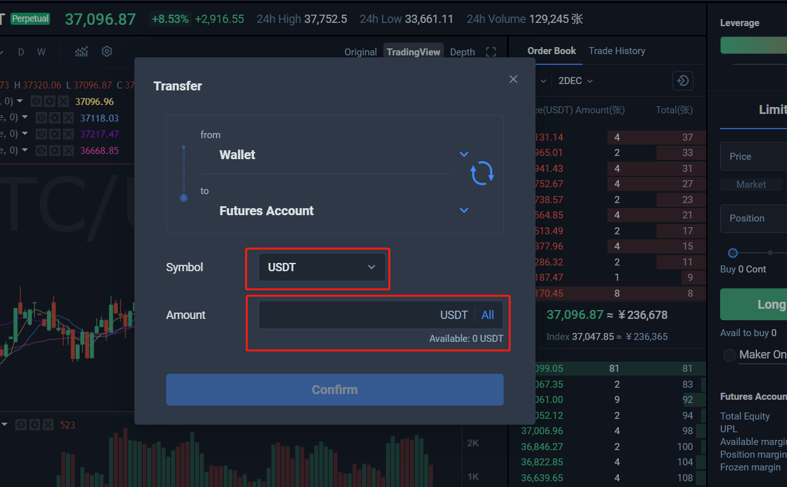787x487 pixels.
Task: Click the All amount link
Action: (488, 314)
